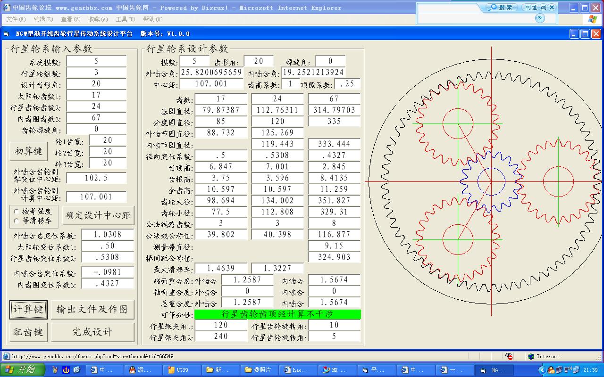Switch to the QQ 添... taskbar item
The image size is (604, 377).
coord(143,370)
